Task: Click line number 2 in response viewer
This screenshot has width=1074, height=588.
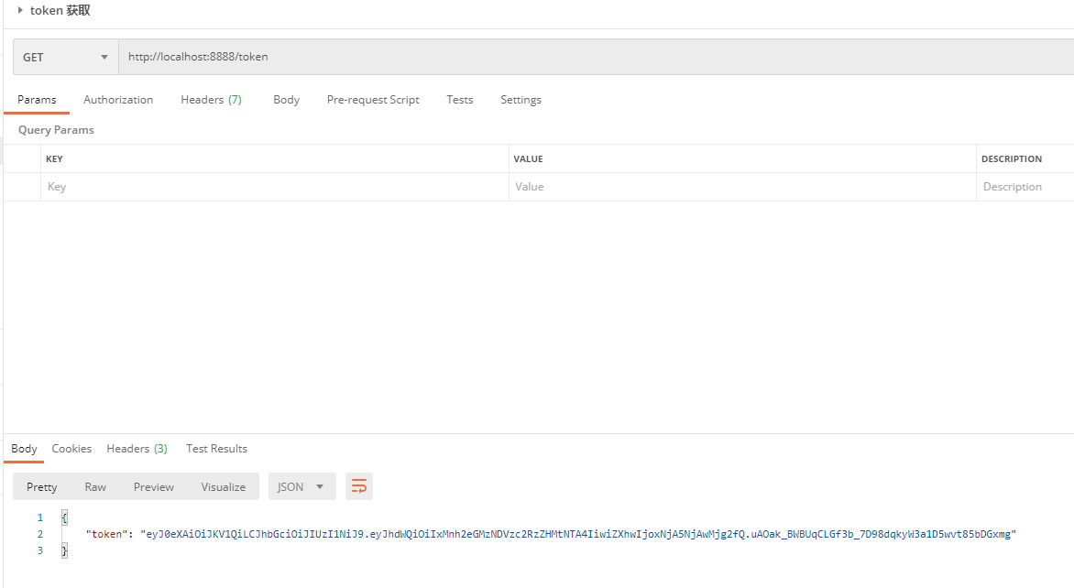Action: [40, 534]
